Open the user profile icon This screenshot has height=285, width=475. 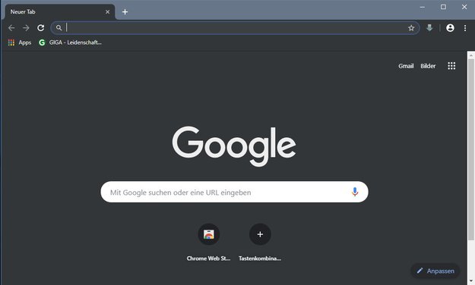[x=450, y=28]
